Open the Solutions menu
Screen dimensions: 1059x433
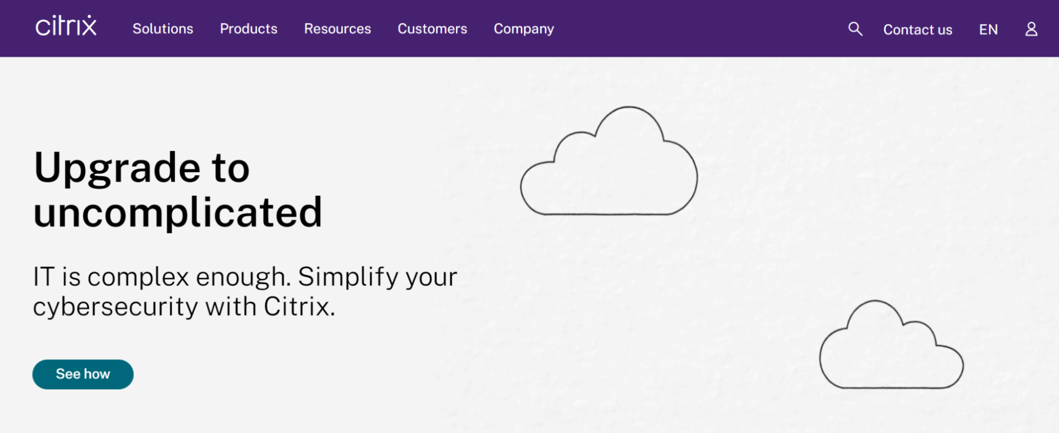(163, 29)
